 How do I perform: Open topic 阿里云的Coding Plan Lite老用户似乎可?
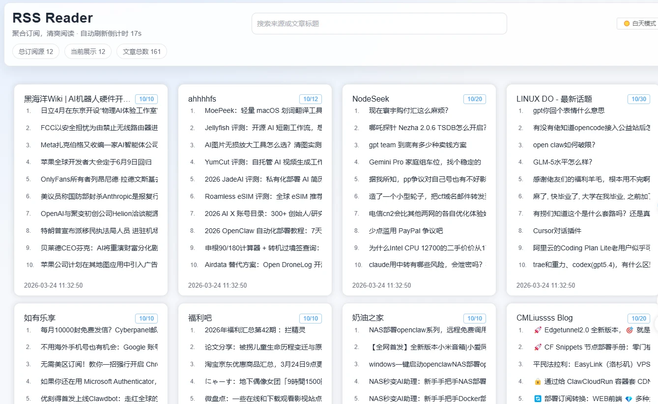pos(592,248)
